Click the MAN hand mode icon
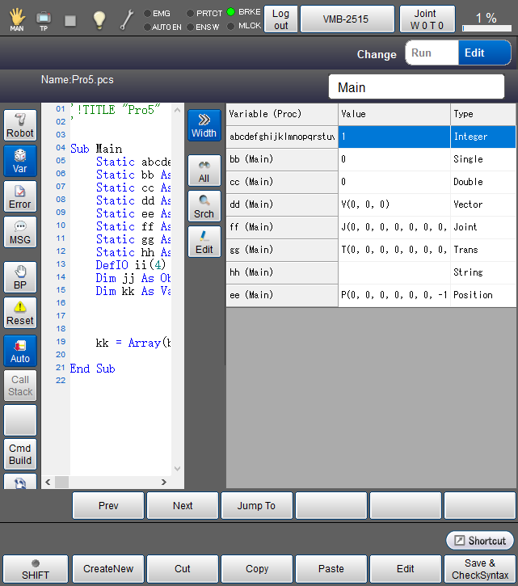This screenshot has width=518, height=586. (16, 19)
